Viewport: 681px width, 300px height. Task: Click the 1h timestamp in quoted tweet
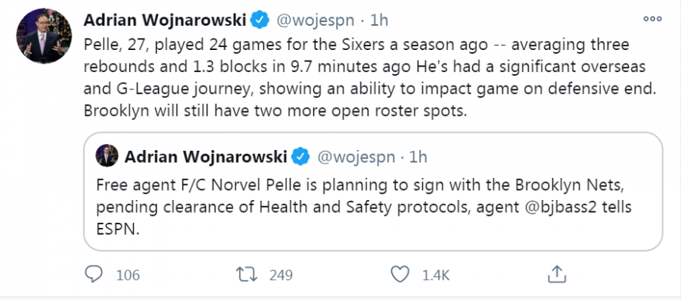[418, 157]
